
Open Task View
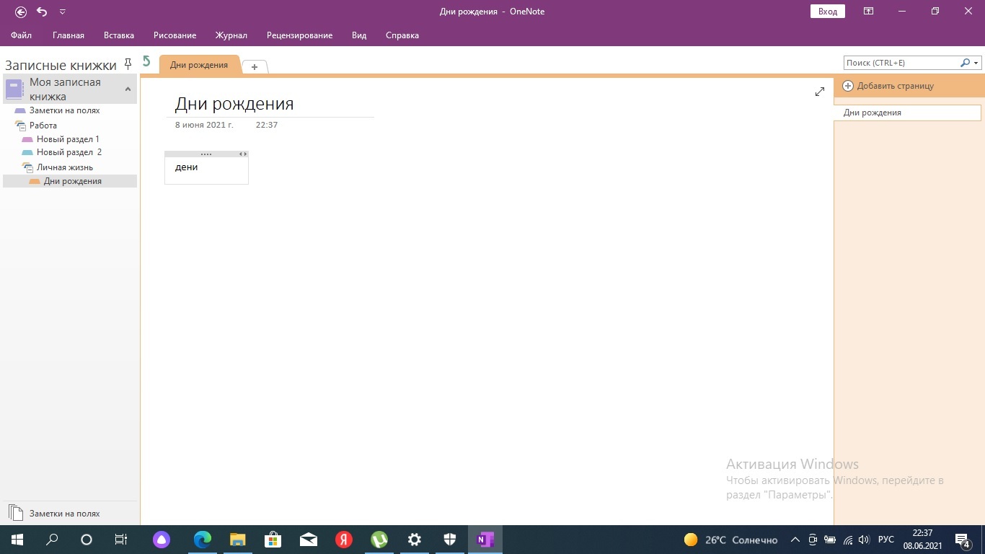tap(121, 540)
